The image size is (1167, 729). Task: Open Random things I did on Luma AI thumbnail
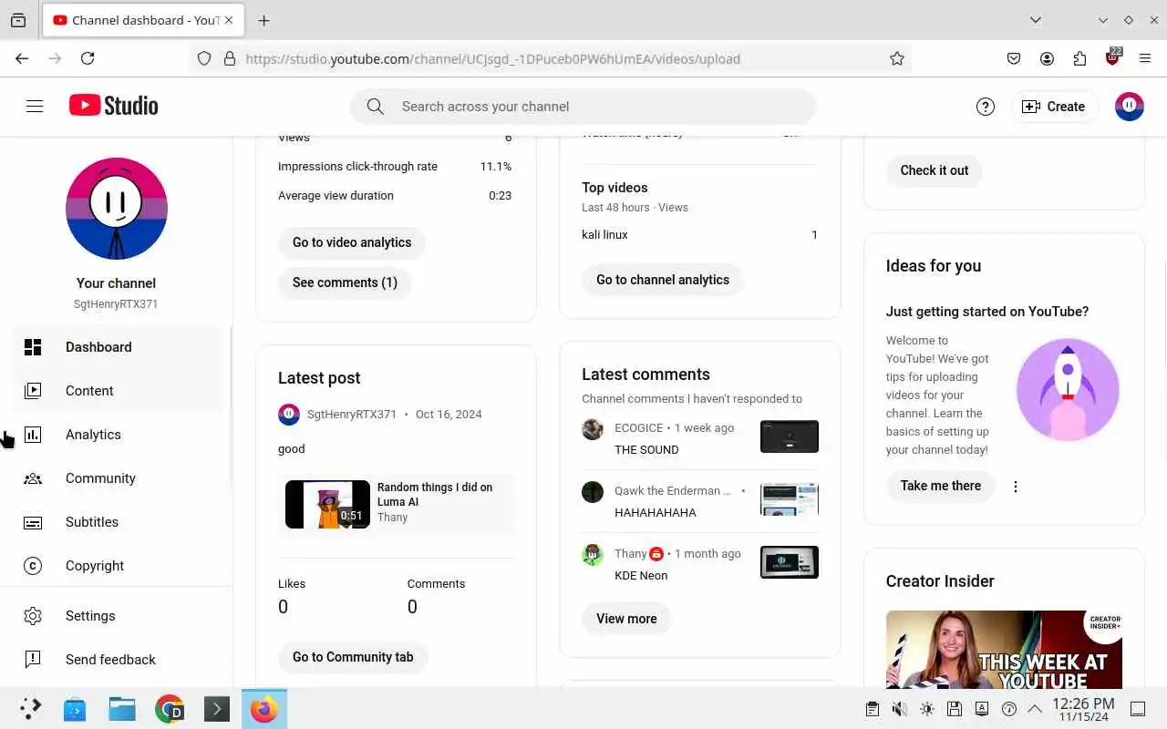[327, 505]
